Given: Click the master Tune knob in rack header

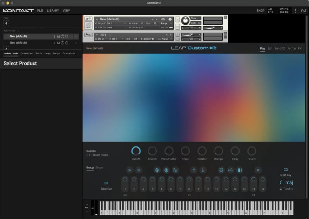Looking at the screenshot, I should pos(185,20).
